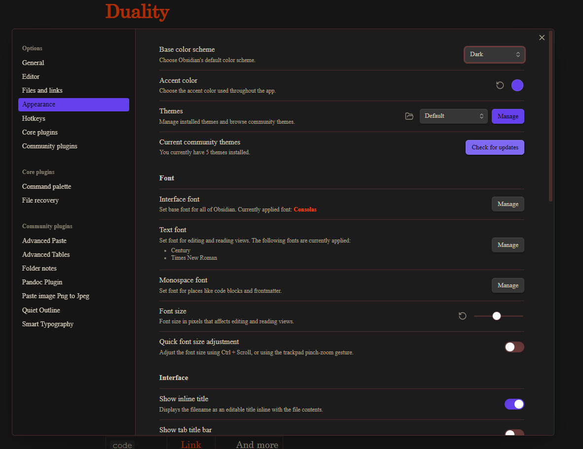The image size is (583, 449).
Task: Click 'And more' text in background note
Action: tap(257, 445)
